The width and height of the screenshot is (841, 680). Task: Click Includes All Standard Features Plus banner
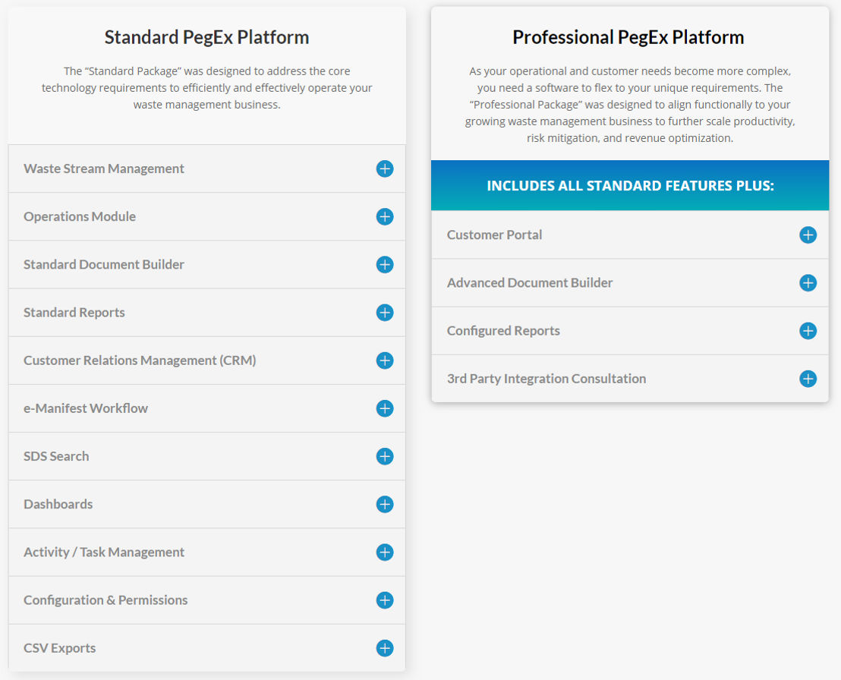pos(630,185)
